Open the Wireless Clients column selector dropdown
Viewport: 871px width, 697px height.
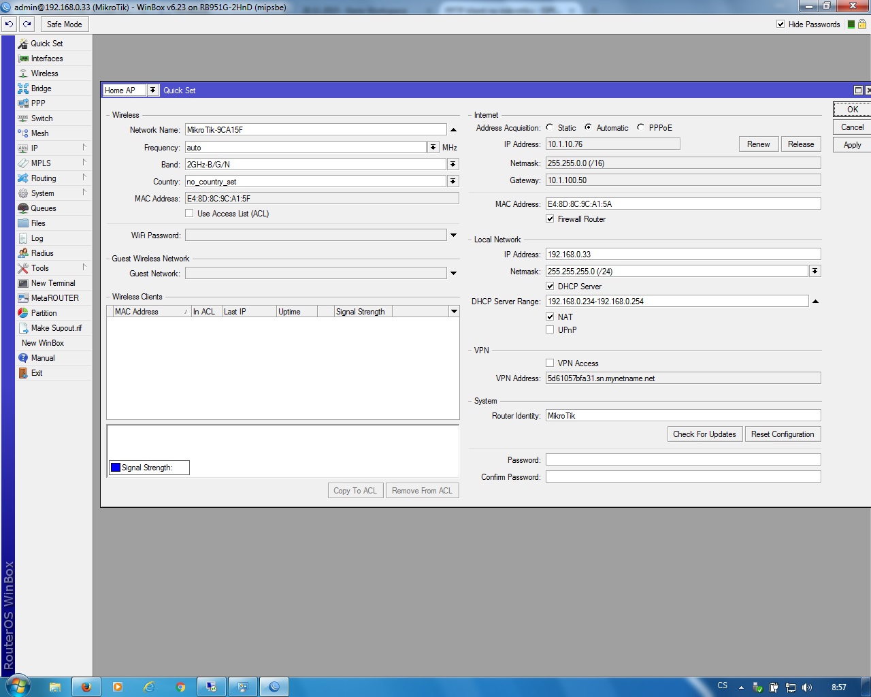pyautogui.click(x=454, y=311)
